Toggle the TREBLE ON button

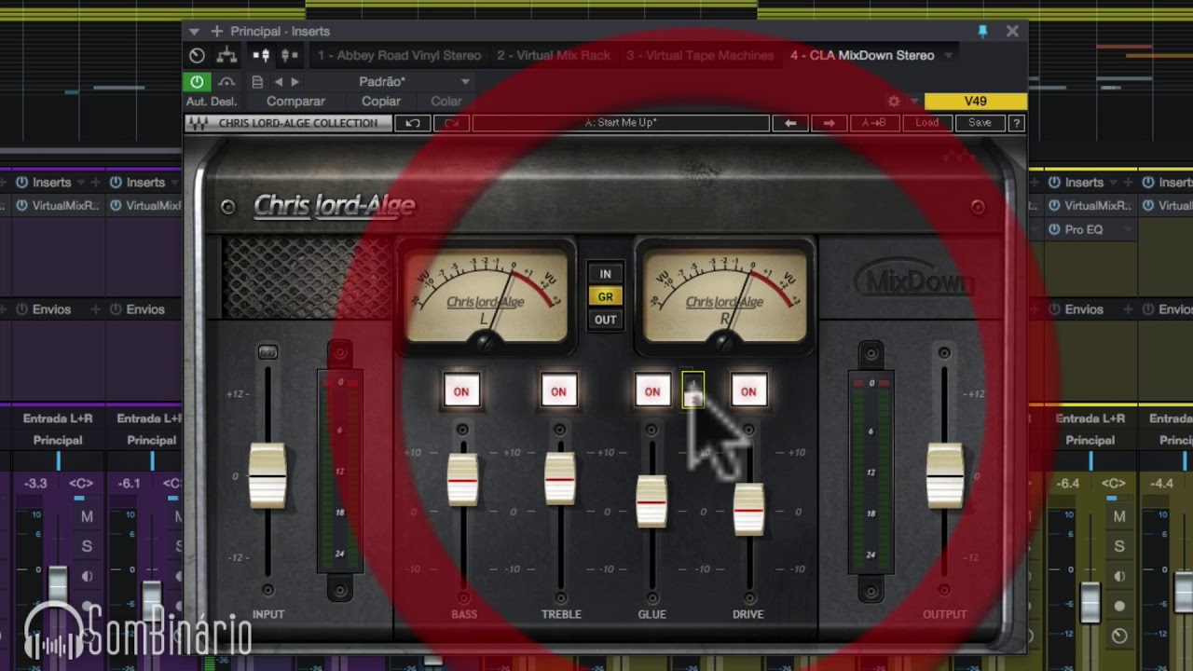pos(558,391)
